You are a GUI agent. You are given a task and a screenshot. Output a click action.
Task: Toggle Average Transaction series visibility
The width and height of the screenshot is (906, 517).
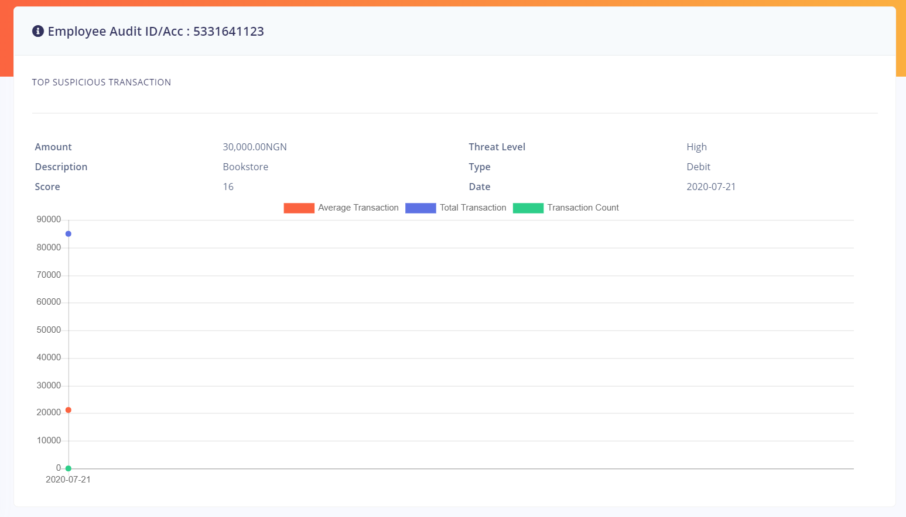coord(341,208)
